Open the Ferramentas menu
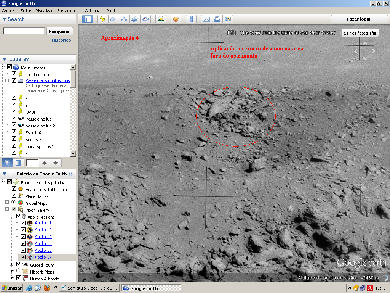 click(69, 11)
